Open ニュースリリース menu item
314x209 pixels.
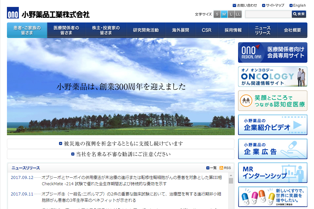tap(263, 30)
